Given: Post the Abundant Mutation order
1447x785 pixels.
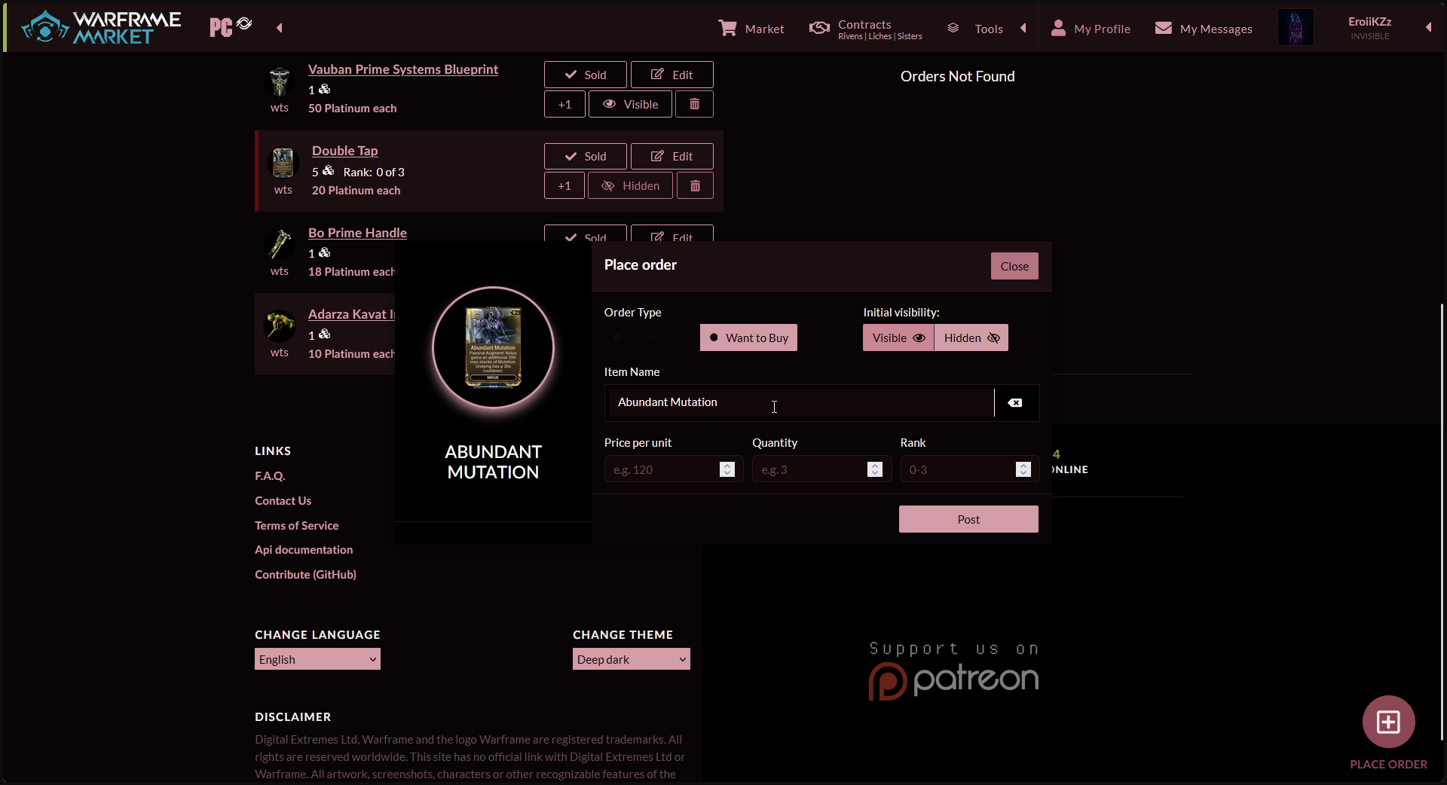Looking at the screenshot, I should 968,519.
